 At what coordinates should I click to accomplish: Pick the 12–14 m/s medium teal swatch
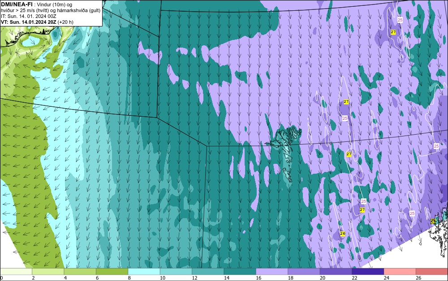point(208,272)
